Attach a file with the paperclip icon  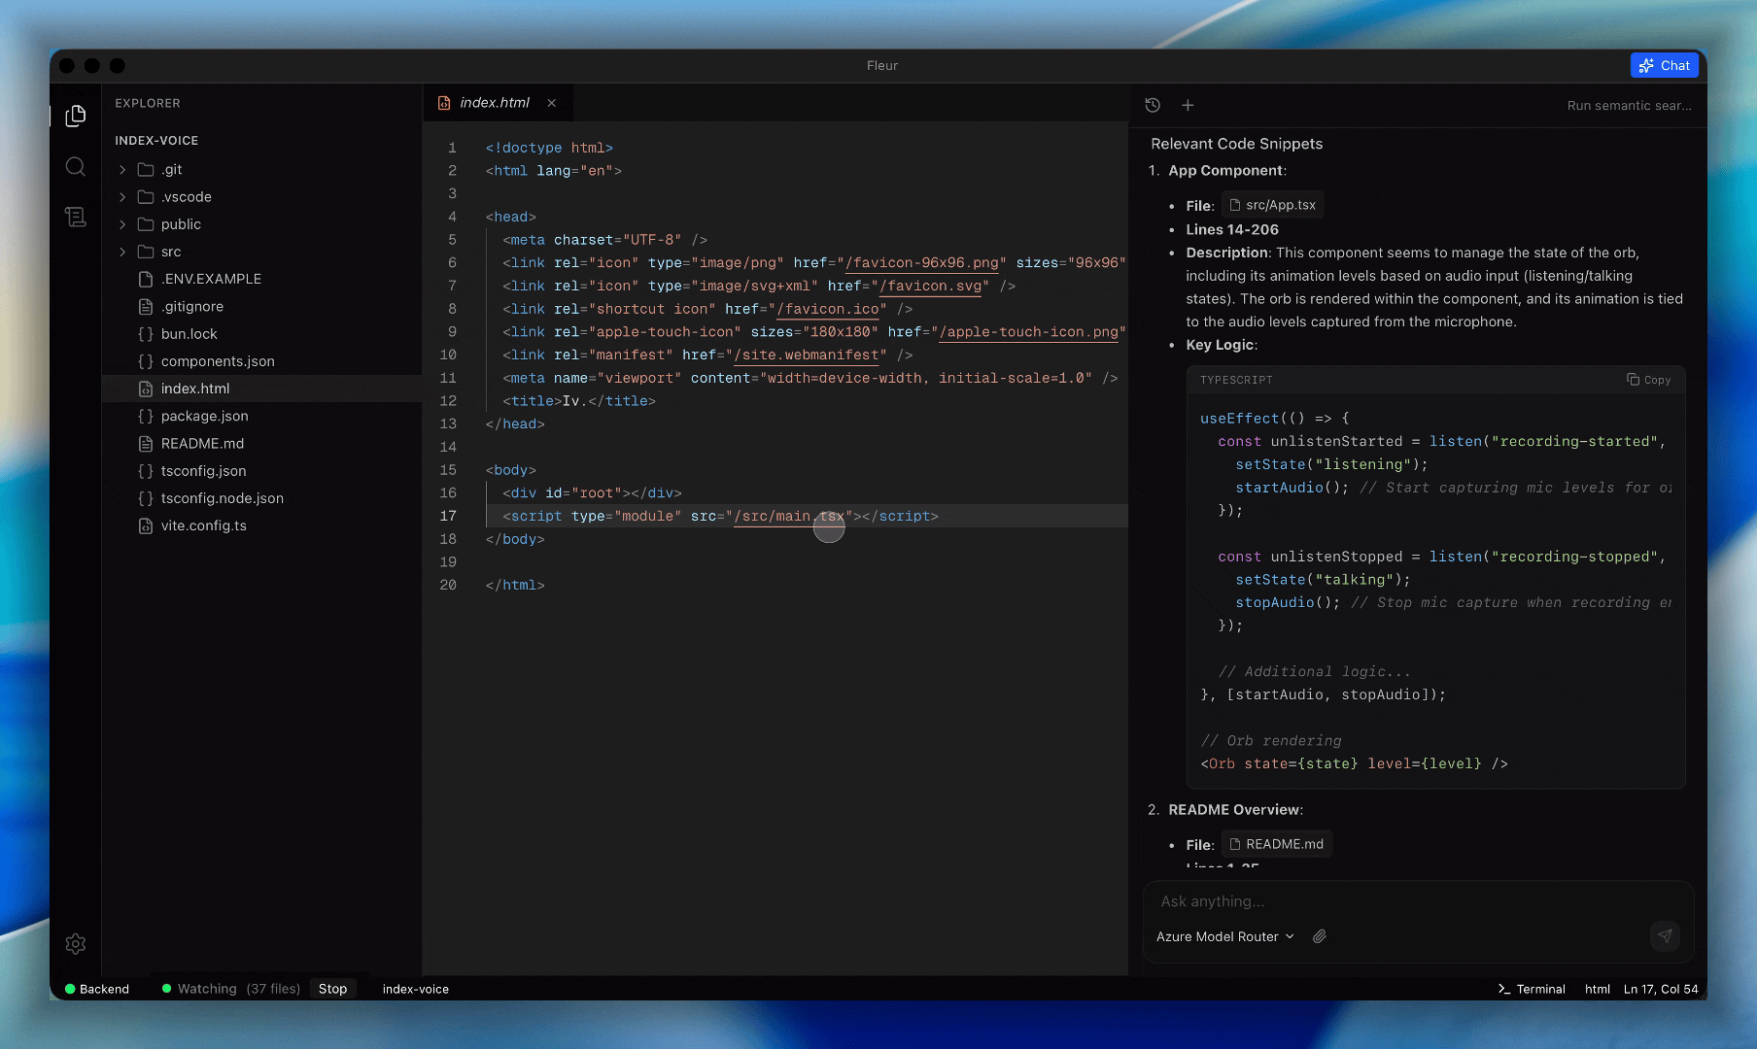pyautogui.click(x=1319, y=936)
